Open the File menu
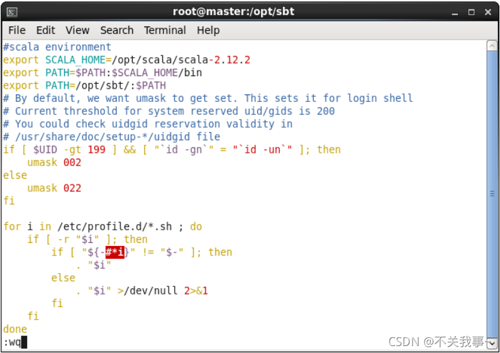The image size is (500, 353). click(17, 30)
